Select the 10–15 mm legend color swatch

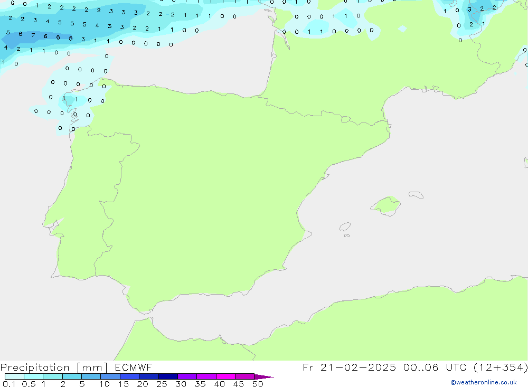110,376
